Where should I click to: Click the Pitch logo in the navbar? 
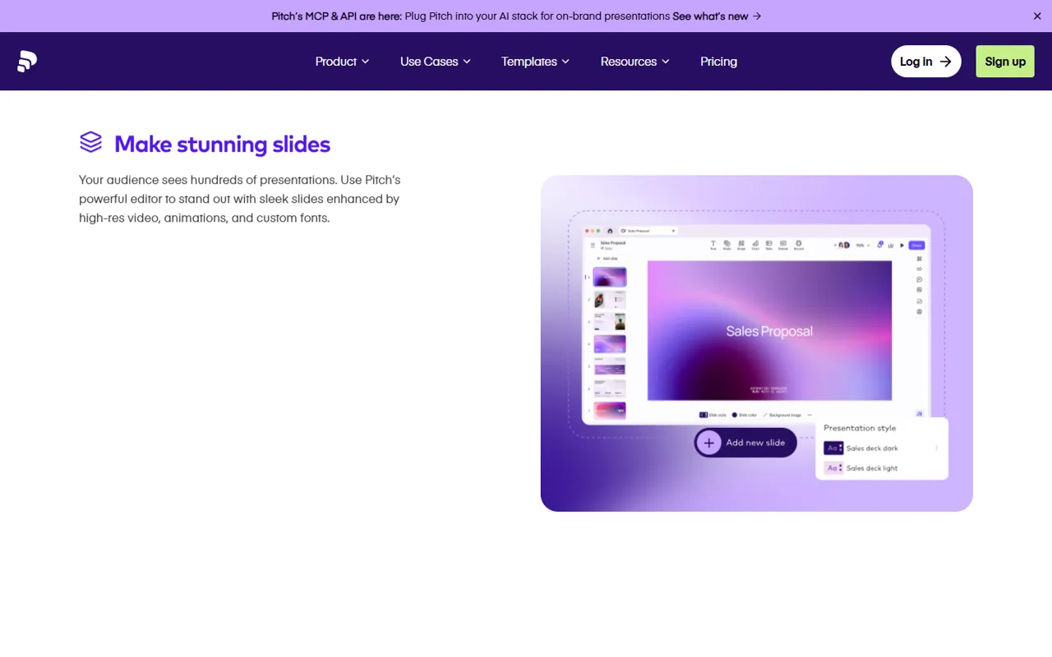pos(27,62)
